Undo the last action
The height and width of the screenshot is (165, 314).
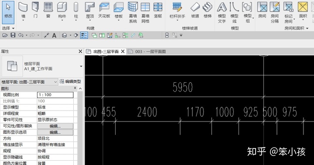21,35
